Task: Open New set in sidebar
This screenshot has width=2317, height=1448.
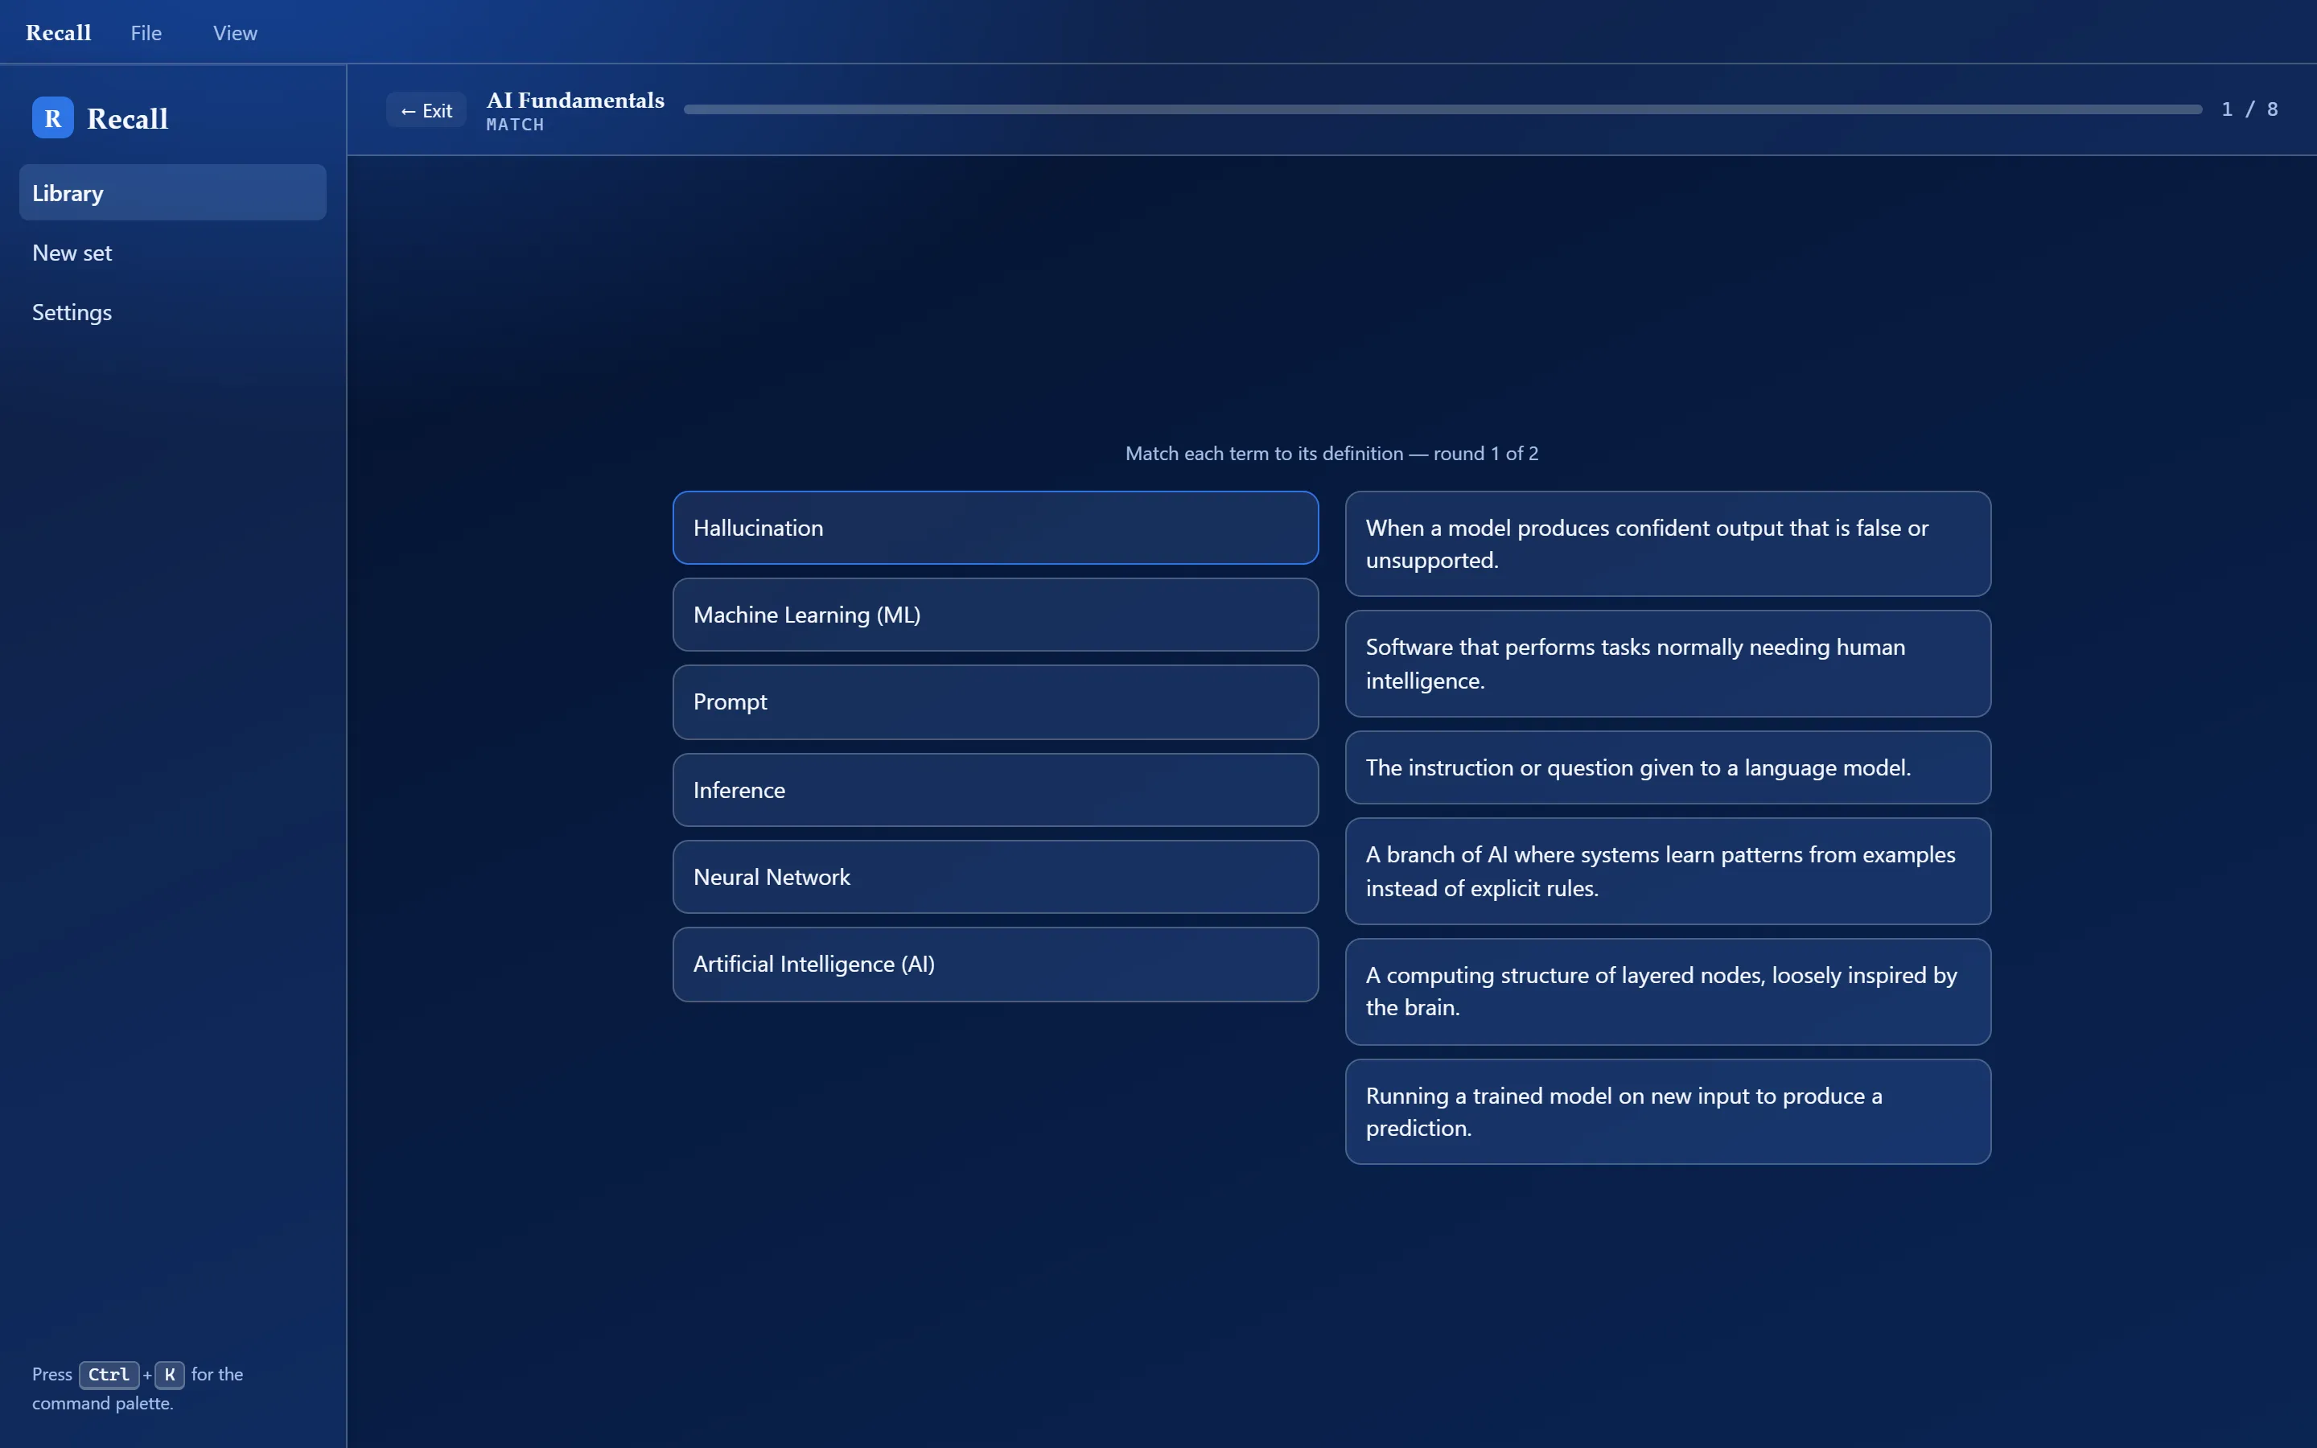Action: tap(172, 253)
